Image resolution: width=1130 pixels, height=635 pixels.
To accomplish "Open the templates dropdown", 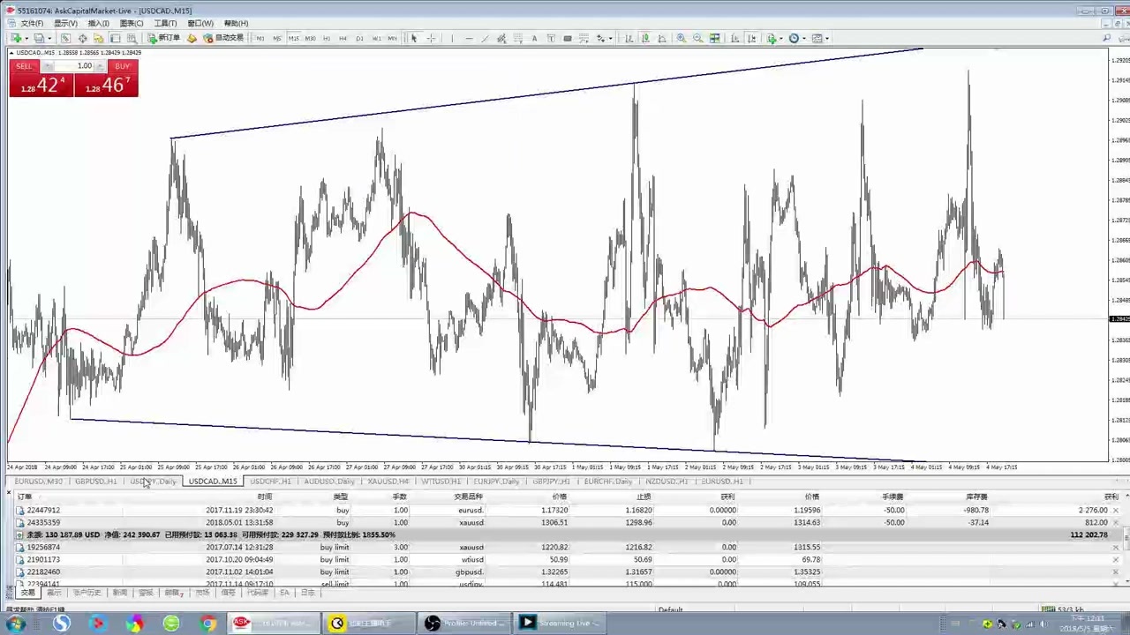I will pyautogui.click(x=820, y=38).
